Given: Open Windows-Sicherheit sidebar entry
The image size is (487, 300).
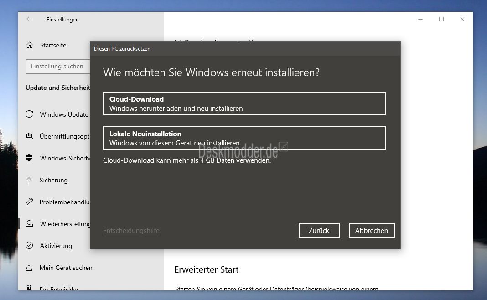Looking at the screenshot, I should [65, 158].
